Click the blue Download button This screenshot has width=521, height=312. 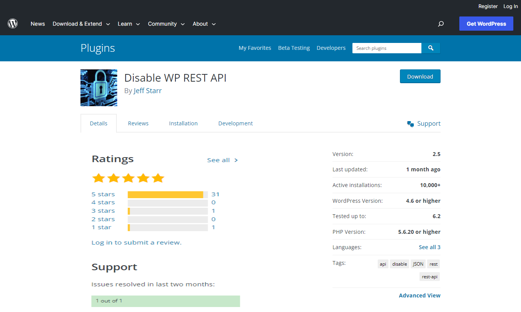point(420,76)
